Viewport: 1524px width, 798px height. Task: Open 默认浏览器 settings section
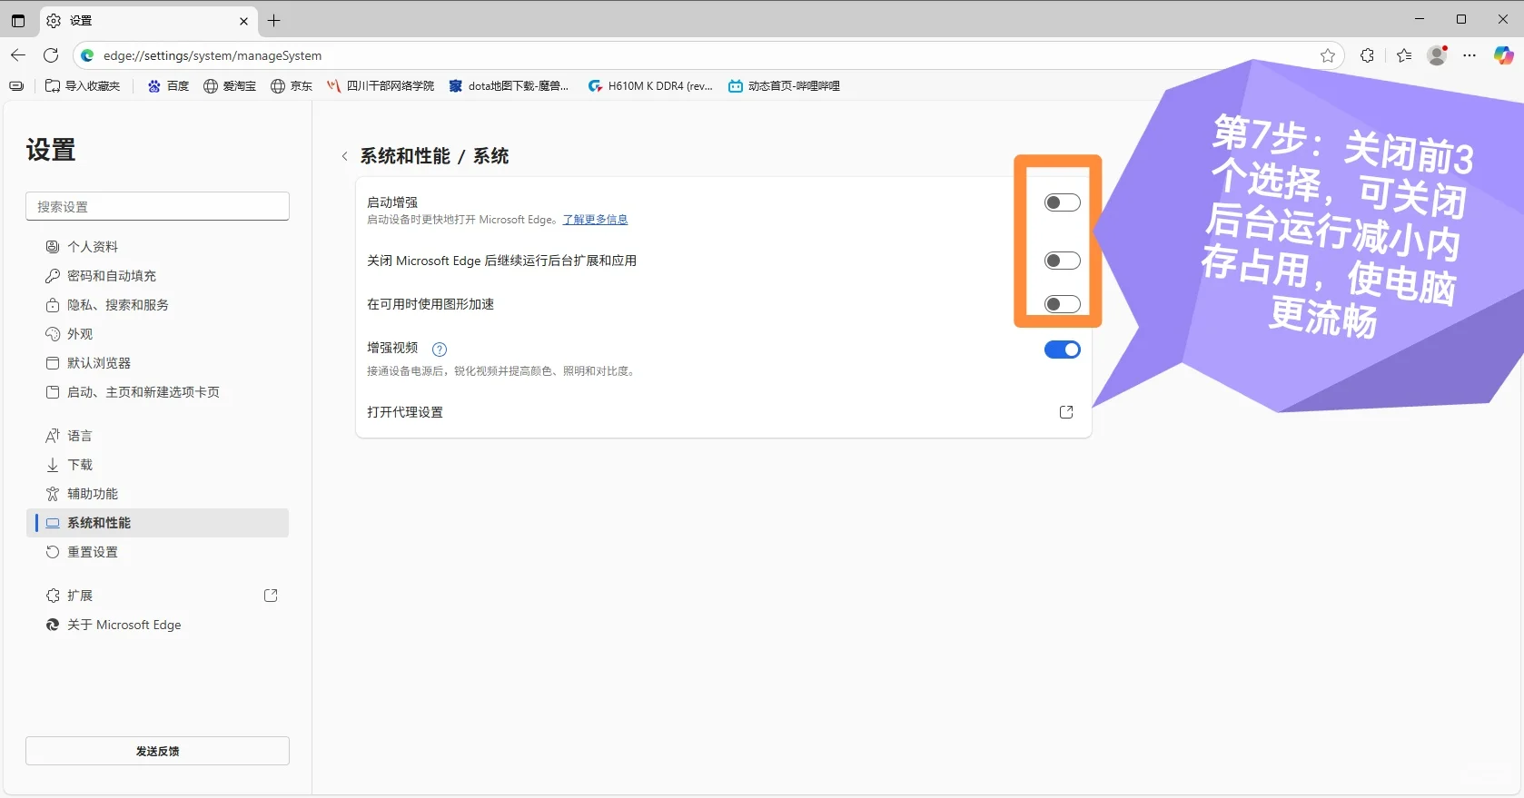pos(157,363)
